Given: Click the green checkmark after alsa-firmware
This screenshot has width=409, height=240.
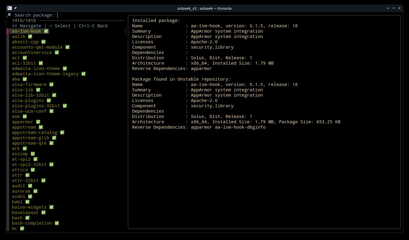Looking at the screenshot, I should [x=51, y=84].
